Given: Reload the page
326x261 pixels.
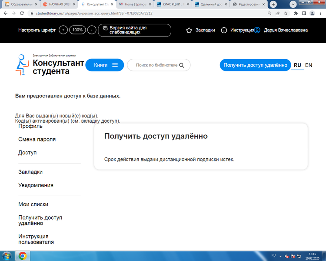Looking at the screenshot, I should [x=22, y=13].
